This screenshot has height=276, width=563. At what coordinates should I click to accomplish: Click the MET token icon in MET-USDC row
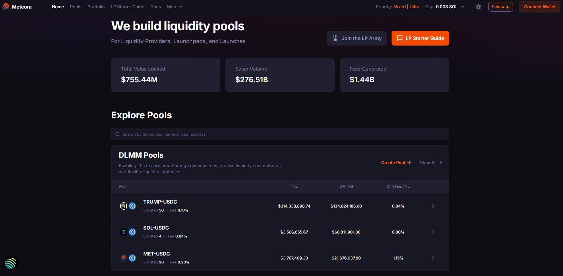click(x=123, y=258)
